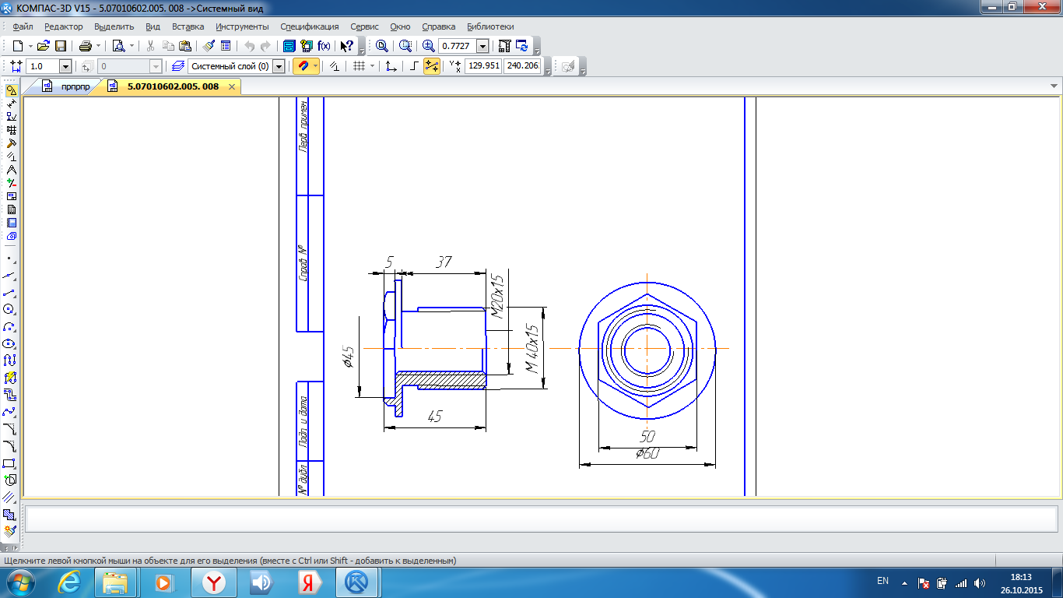Open Print Preview from the toolbar
This screenshot has height=598, width=1063.
tap(118, 46)
